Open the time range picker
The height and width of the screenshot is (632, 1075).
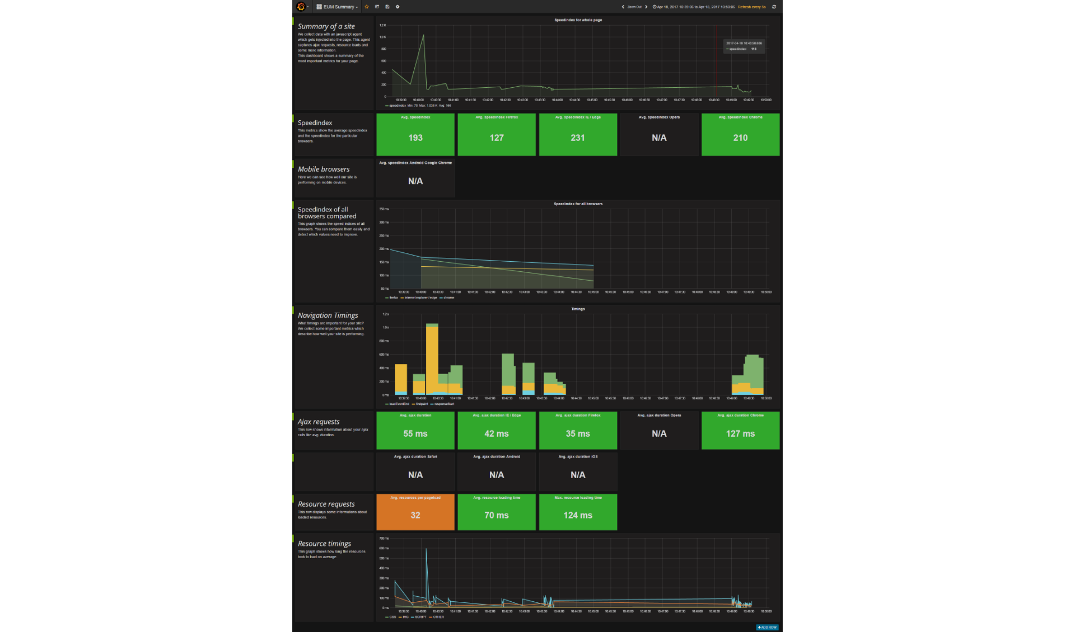pyautogui.click(x=694, y=7)
